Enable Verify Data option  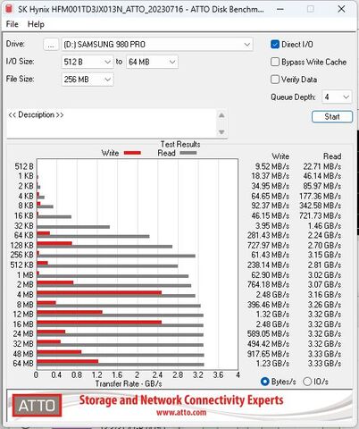point(275,80)
